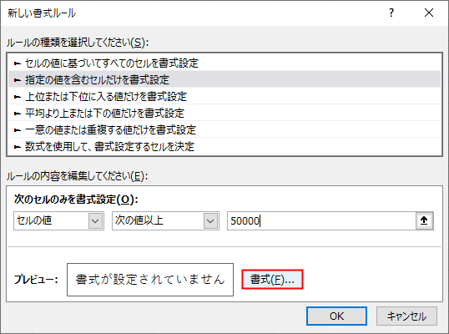The width and height of the screenshot is (449, 334).
Task: Close the 新しい書式ルール dialog
Action: click(x=429, y=13)
